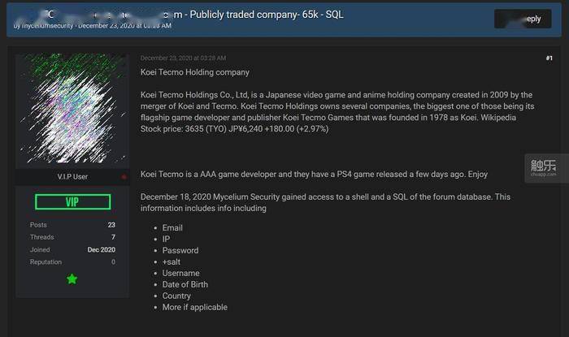
Task: Click the Reputation value 0
Action: pos(113,262)
